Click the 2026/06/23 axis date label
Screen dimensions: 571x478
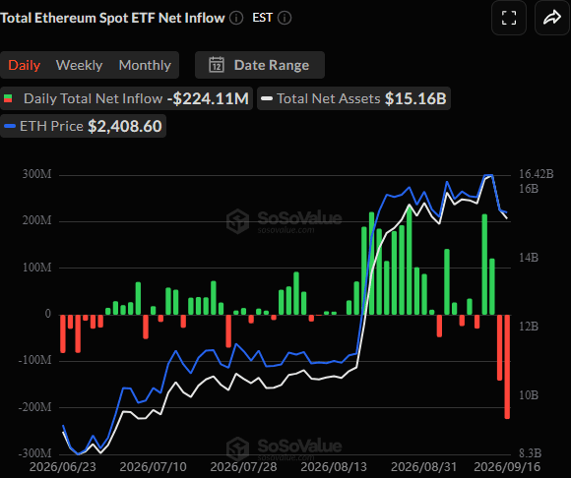pyautogui.click(x=63, y=467)
